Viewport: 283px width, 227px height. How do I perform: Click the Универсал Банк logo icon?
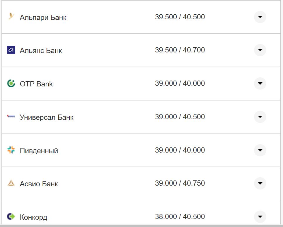tap(11, 117)
